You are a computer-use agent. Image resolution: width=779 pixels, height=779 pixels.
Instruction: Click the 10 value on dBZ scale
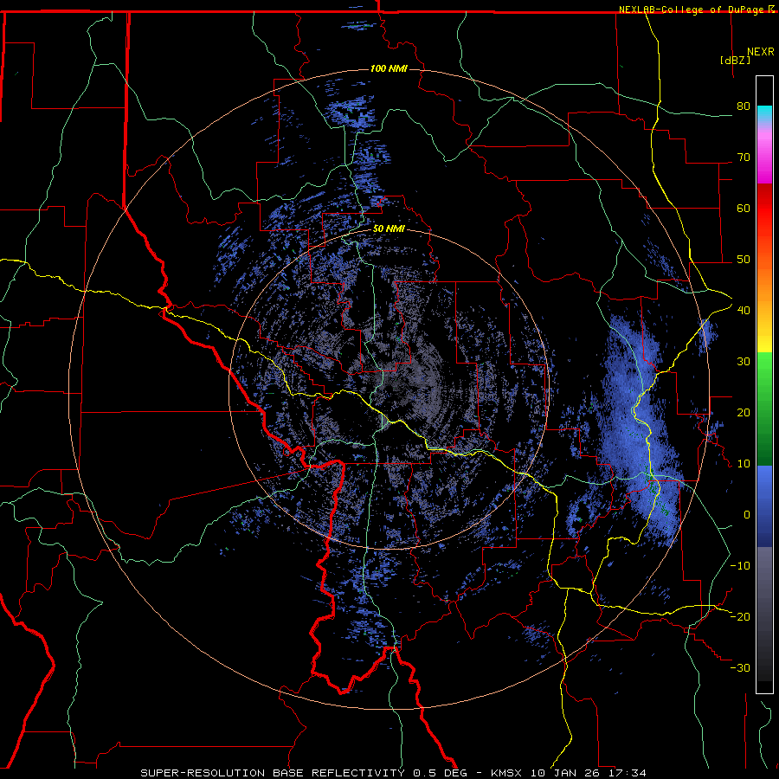744,464
